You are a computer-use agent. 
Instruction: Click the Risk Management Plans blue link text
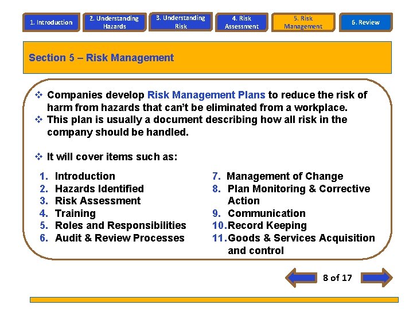pos(206,95)
